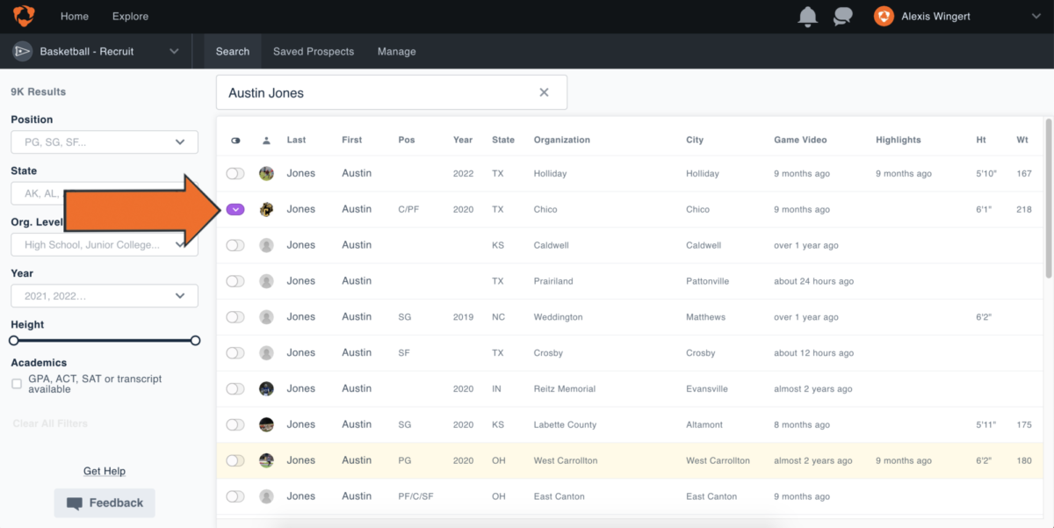Switch to Saved Prospects tab
The width and height of the screenshot is (1054, 528).
pyautogui.click(x=314, y=52)
